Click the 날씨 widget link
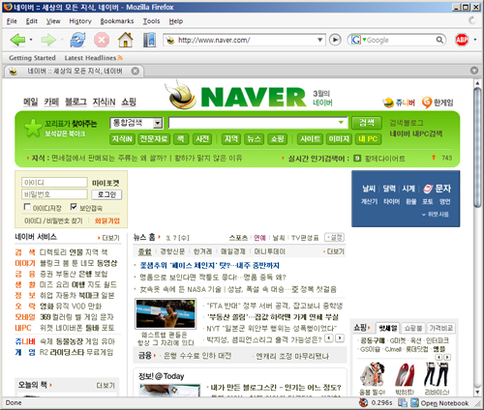484x410 pixels. pos(369,189)
